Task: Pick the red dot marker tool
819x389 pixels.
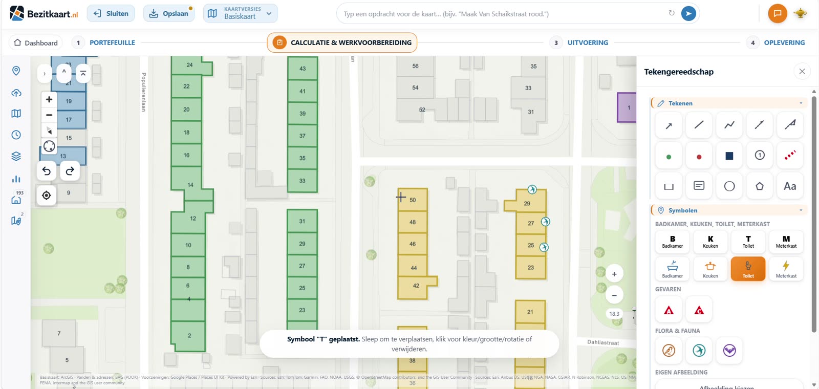Action: click(699, 156)
